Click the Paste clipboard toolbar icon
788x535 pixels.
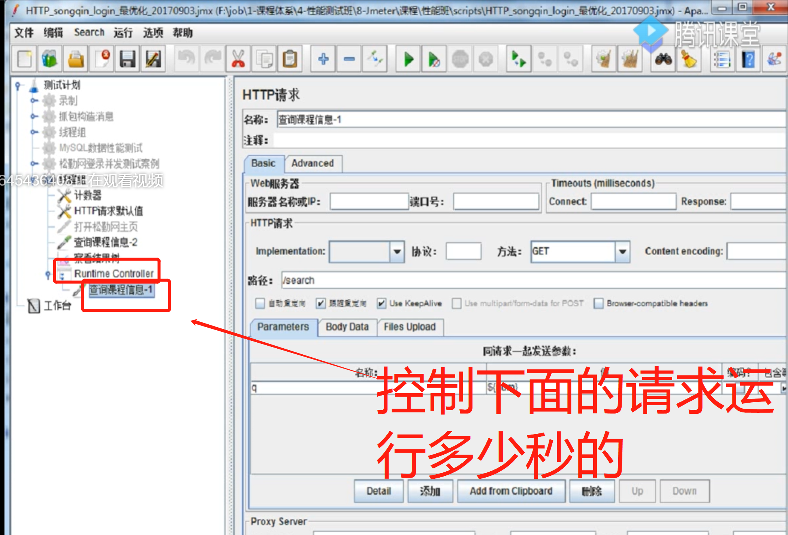[x=290, y=59]
